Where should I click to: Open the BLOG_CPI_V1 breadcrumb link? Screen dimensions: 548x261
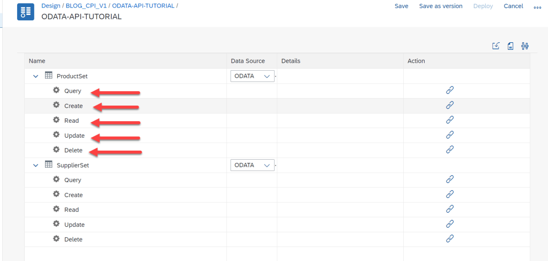pos(86,6)
